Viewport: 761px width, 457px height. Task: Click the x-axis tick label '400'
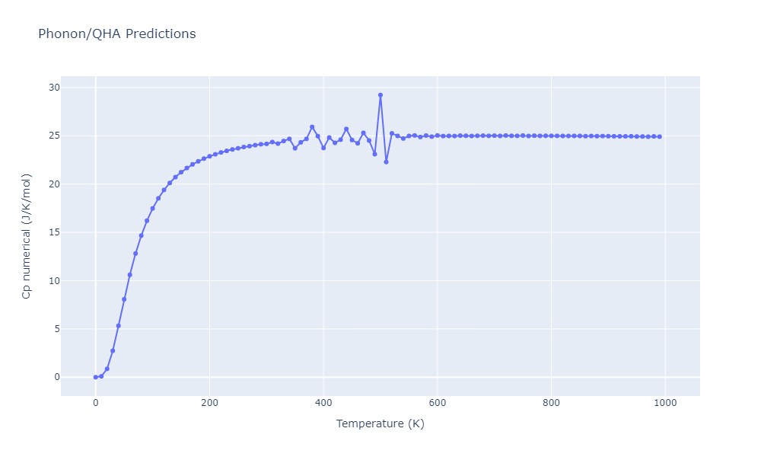coord(323,402)
